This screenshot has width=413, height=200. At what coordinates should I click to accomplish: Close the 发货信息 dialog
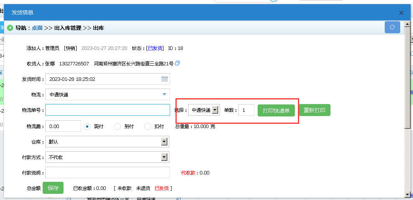pos(401,13)
